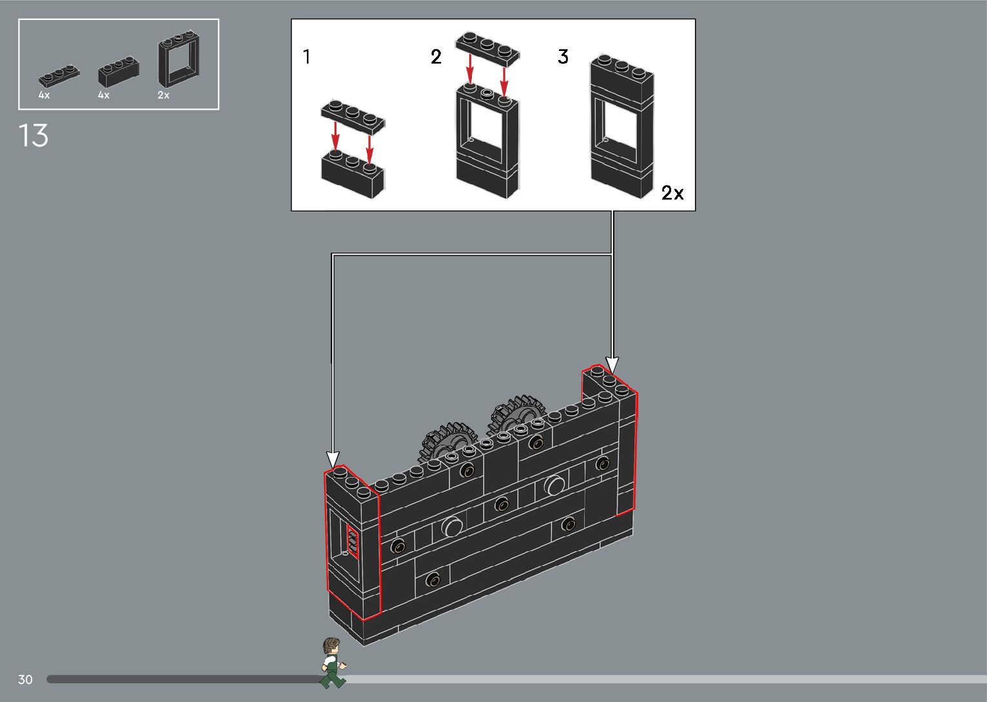Select the sub-step 3 completed window column
Screen dimensions: 987x702
(621, 127)
